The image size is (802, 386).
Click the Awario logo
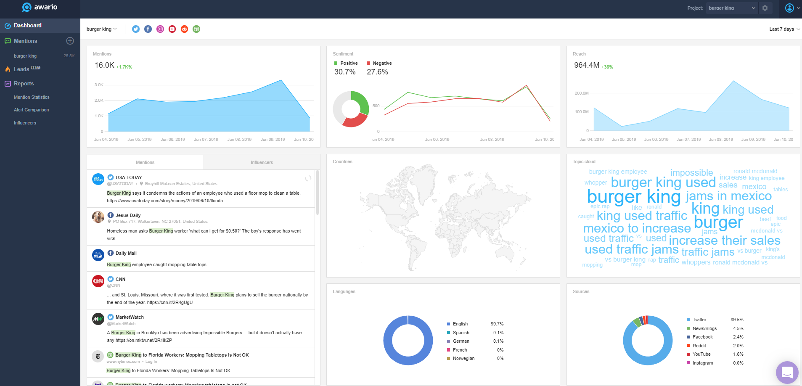[40, 7]
